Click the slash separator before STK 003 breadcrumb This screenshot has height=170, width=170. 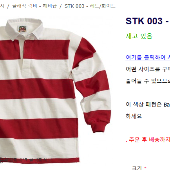coord(61,6)
